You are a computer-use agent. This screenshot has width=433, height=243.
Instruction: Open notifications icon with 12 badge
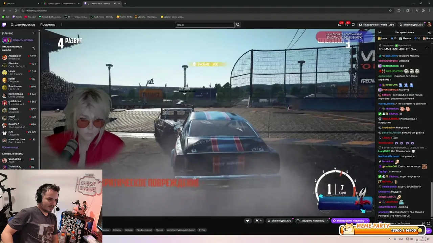tap(346, 25)
